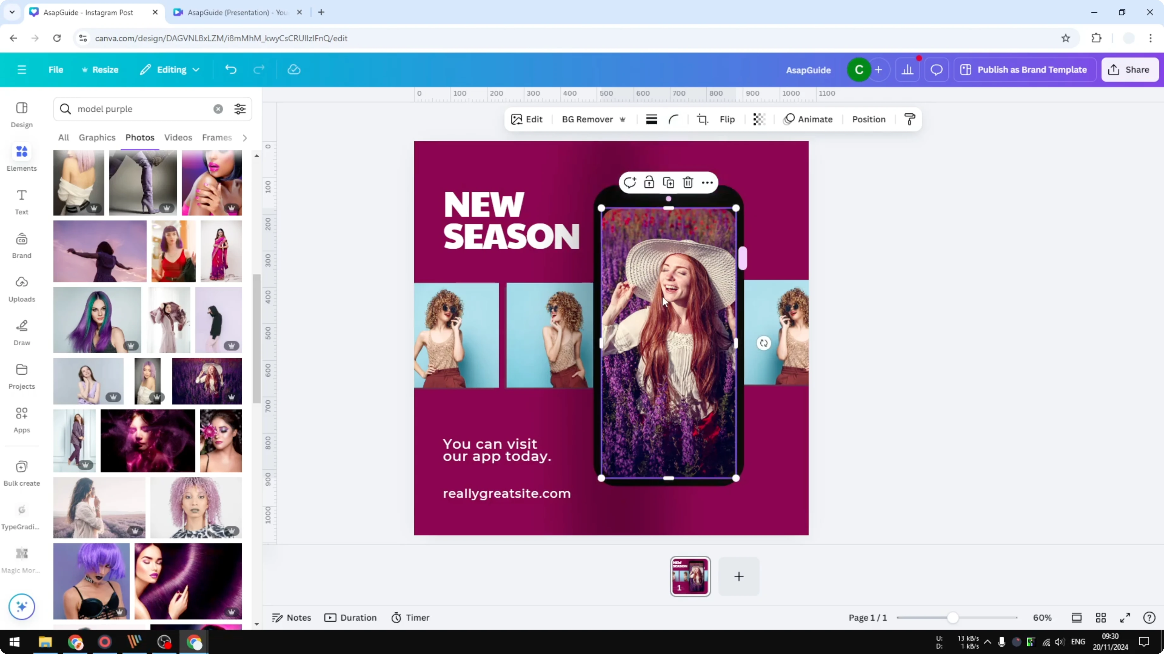Viewport: 1164px width, 654px height.
Task: Click the Animate option
Action: click(808, 119)
